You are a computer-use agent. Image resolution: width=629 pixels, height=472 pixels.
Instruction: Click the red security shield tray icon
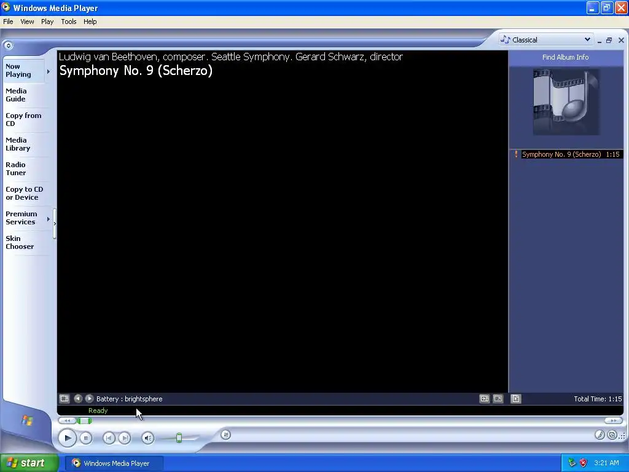[584, 463]
